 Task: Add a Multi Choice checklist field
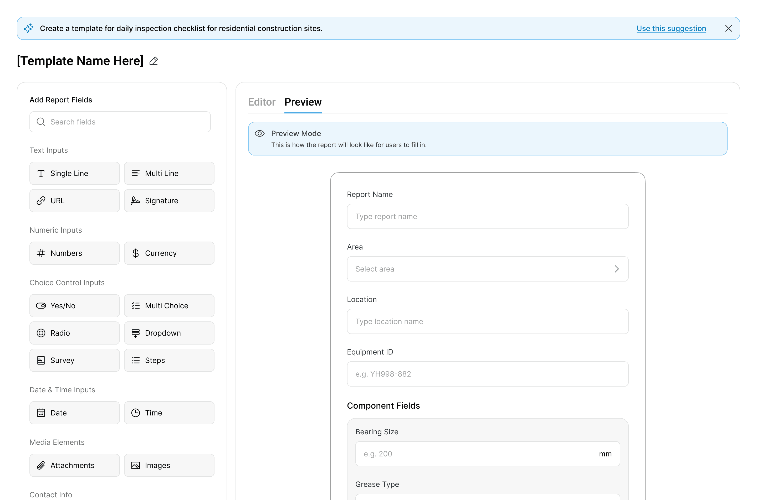pos(169,305)
